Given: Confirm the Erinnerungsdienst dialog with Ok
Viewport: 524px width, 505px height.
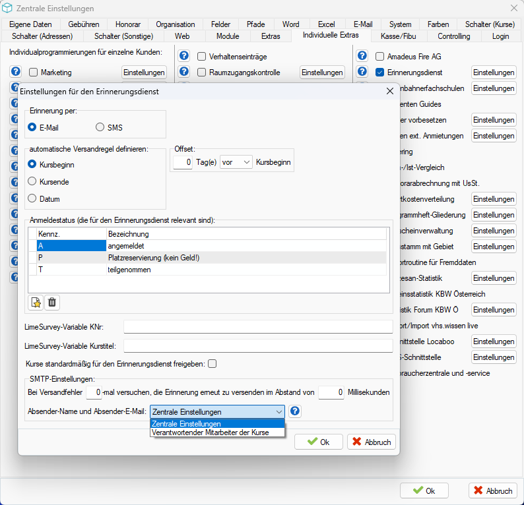Looking at the screenshot, I should (x=319, y=442).
